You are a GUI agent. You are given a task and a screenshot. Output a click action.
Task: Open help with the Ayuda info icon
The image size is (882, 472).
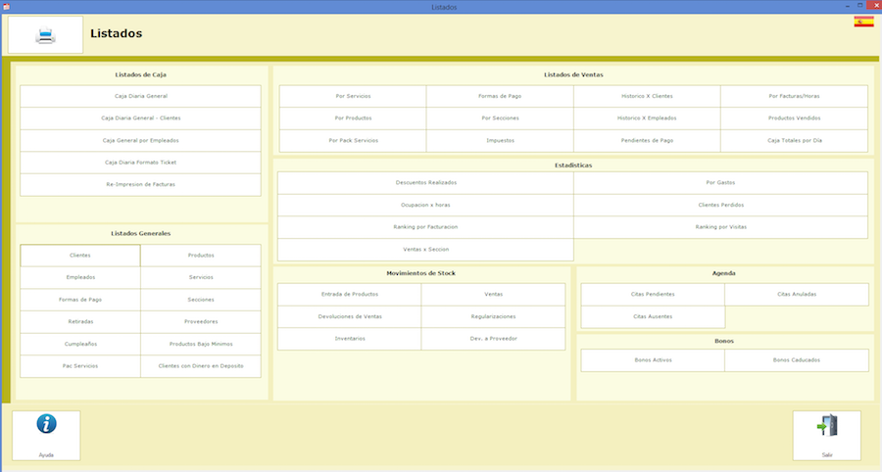46,427
